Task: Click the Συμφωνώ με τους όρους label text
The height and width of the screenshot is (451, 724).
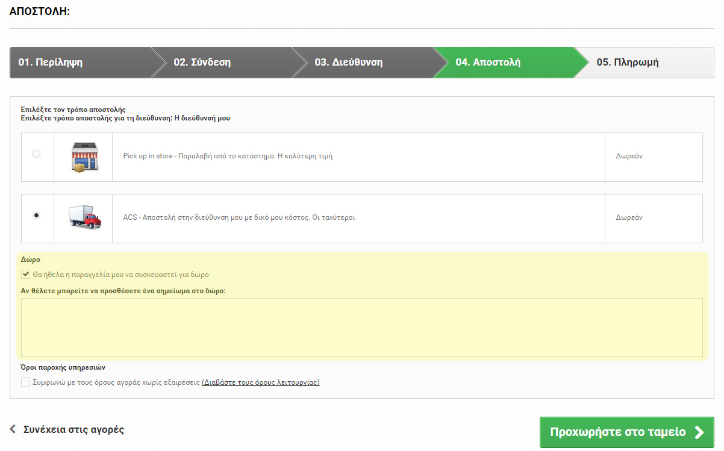Action: pyautogui.click(x=116, y=382)
